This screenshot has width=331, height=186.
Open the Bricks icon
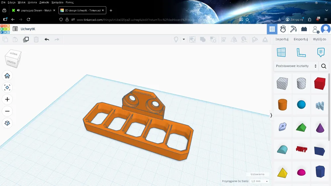304,29
